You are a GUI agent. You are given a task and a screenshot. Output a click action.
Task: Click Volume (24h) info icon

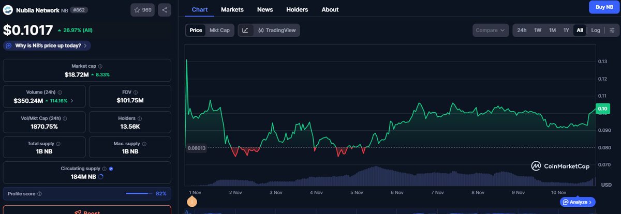point(60,92)
